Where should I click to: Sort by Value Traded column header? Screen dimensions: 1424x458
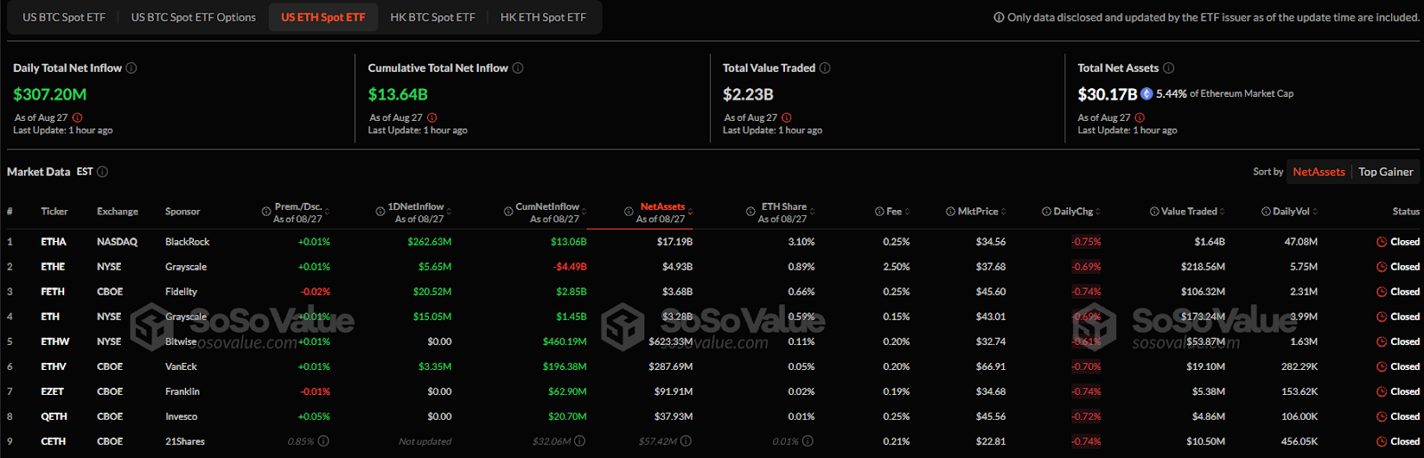point(1187,212)
